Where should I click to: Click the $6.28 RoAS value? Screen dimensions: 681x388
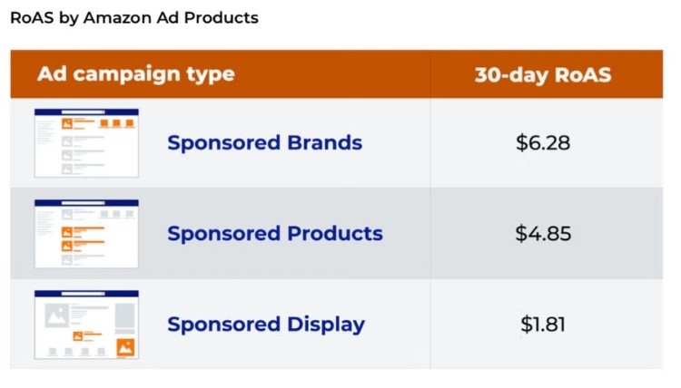tap(543, 142)
